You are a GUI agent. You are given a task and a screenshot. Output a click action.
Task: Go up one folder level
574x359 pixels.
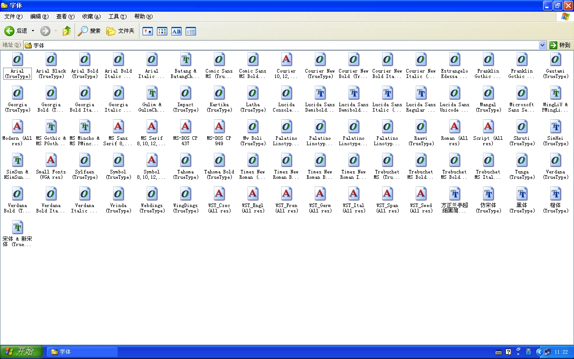click(x=67, y=31)
